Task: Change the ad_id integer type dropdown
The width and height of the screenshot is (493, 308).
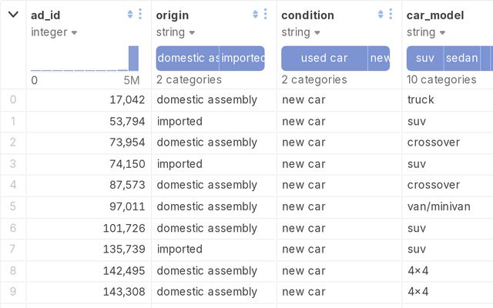Action: pyautogui.click(x=54, y=32)
